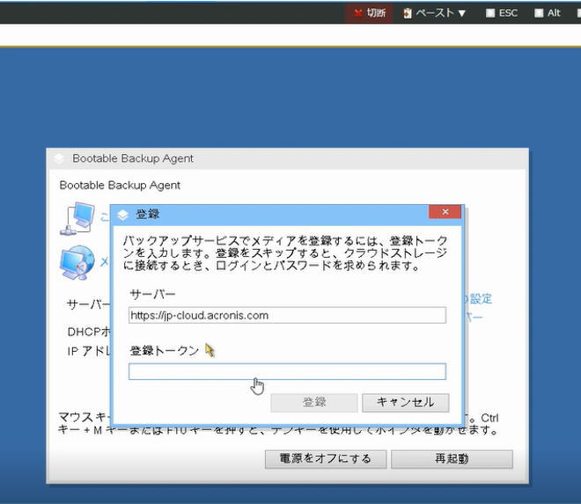Click the キャンセル button

(x=405, y=403)
